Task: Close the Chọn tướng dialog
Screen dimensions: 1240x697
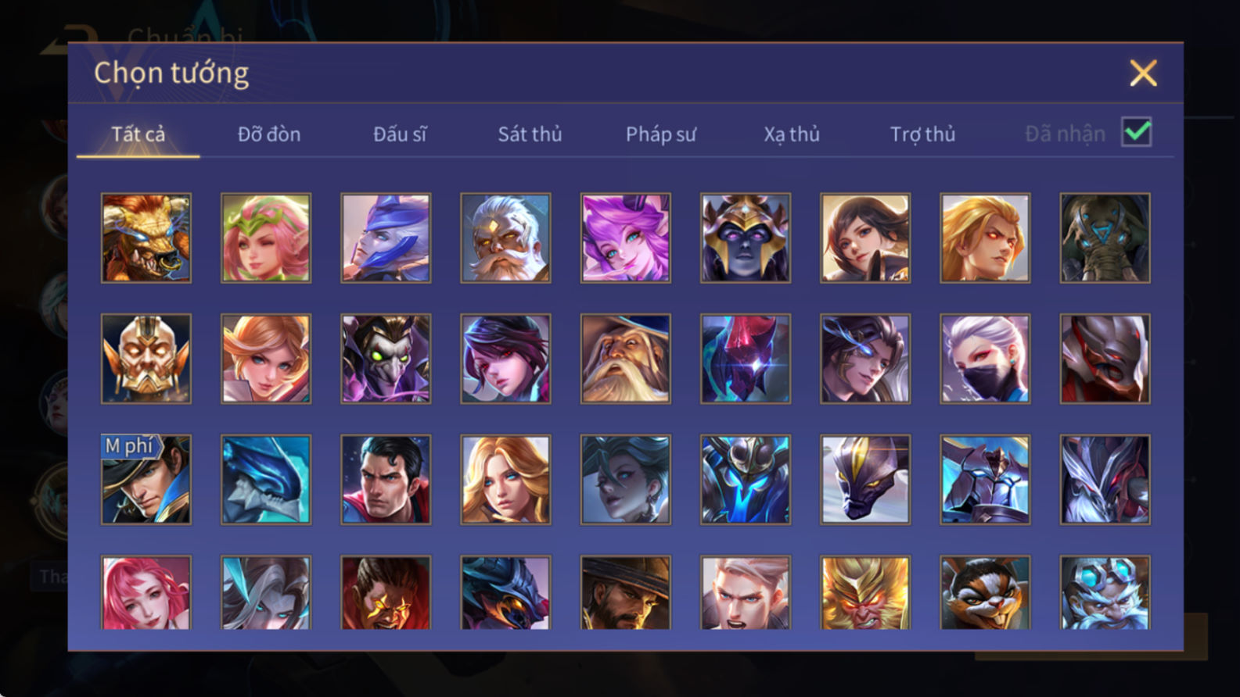Action: pos(1143,73)
